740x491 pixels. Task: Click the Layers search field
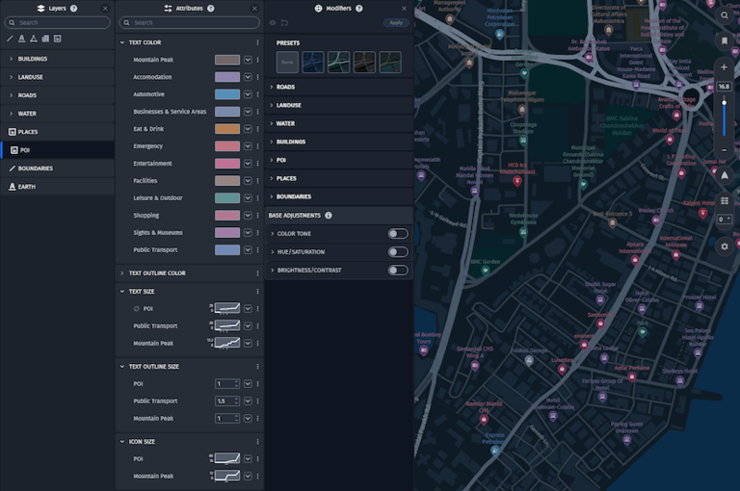tap(57, 23)
